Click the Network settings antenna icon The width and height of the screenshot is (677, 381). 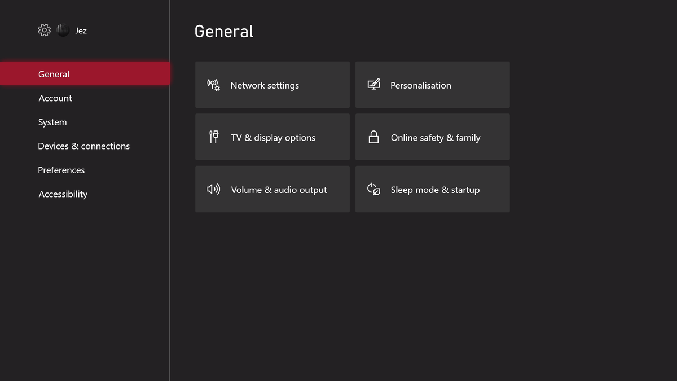point(213,85)
